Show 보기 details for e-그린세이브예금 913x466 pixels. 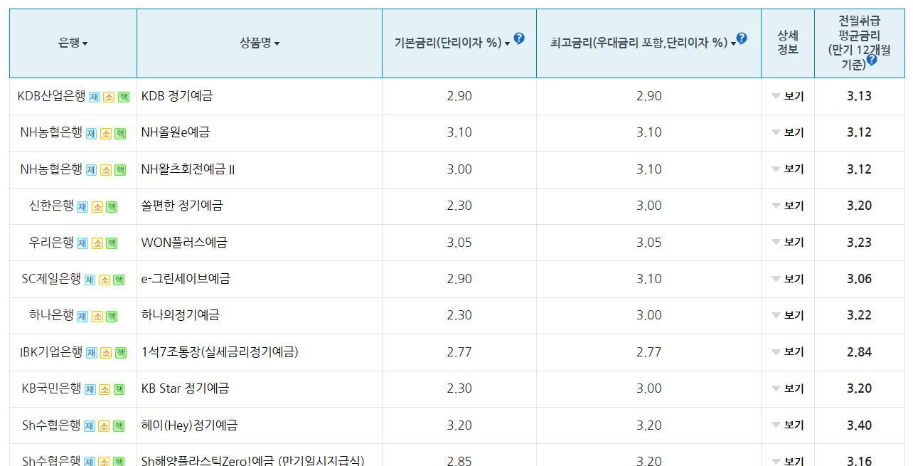[788, 280]
